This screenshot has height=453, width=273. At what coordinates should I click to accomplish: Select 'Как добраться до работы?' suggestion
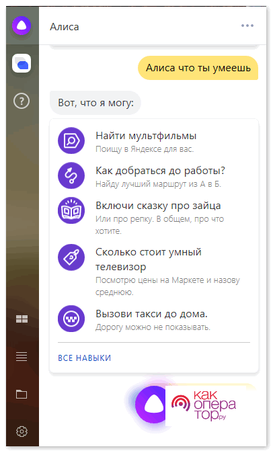(160, 171)
